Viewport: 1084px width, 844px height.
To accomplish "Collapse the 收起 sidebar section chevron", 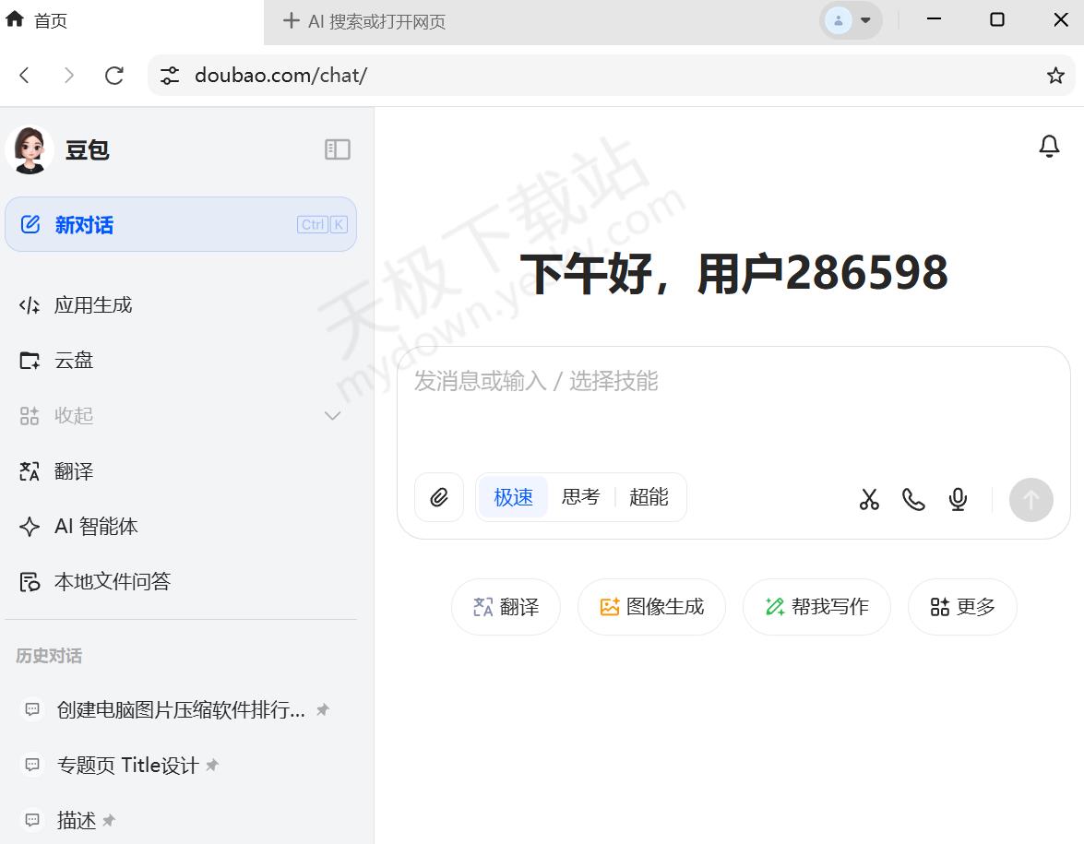I will [333, 416].
